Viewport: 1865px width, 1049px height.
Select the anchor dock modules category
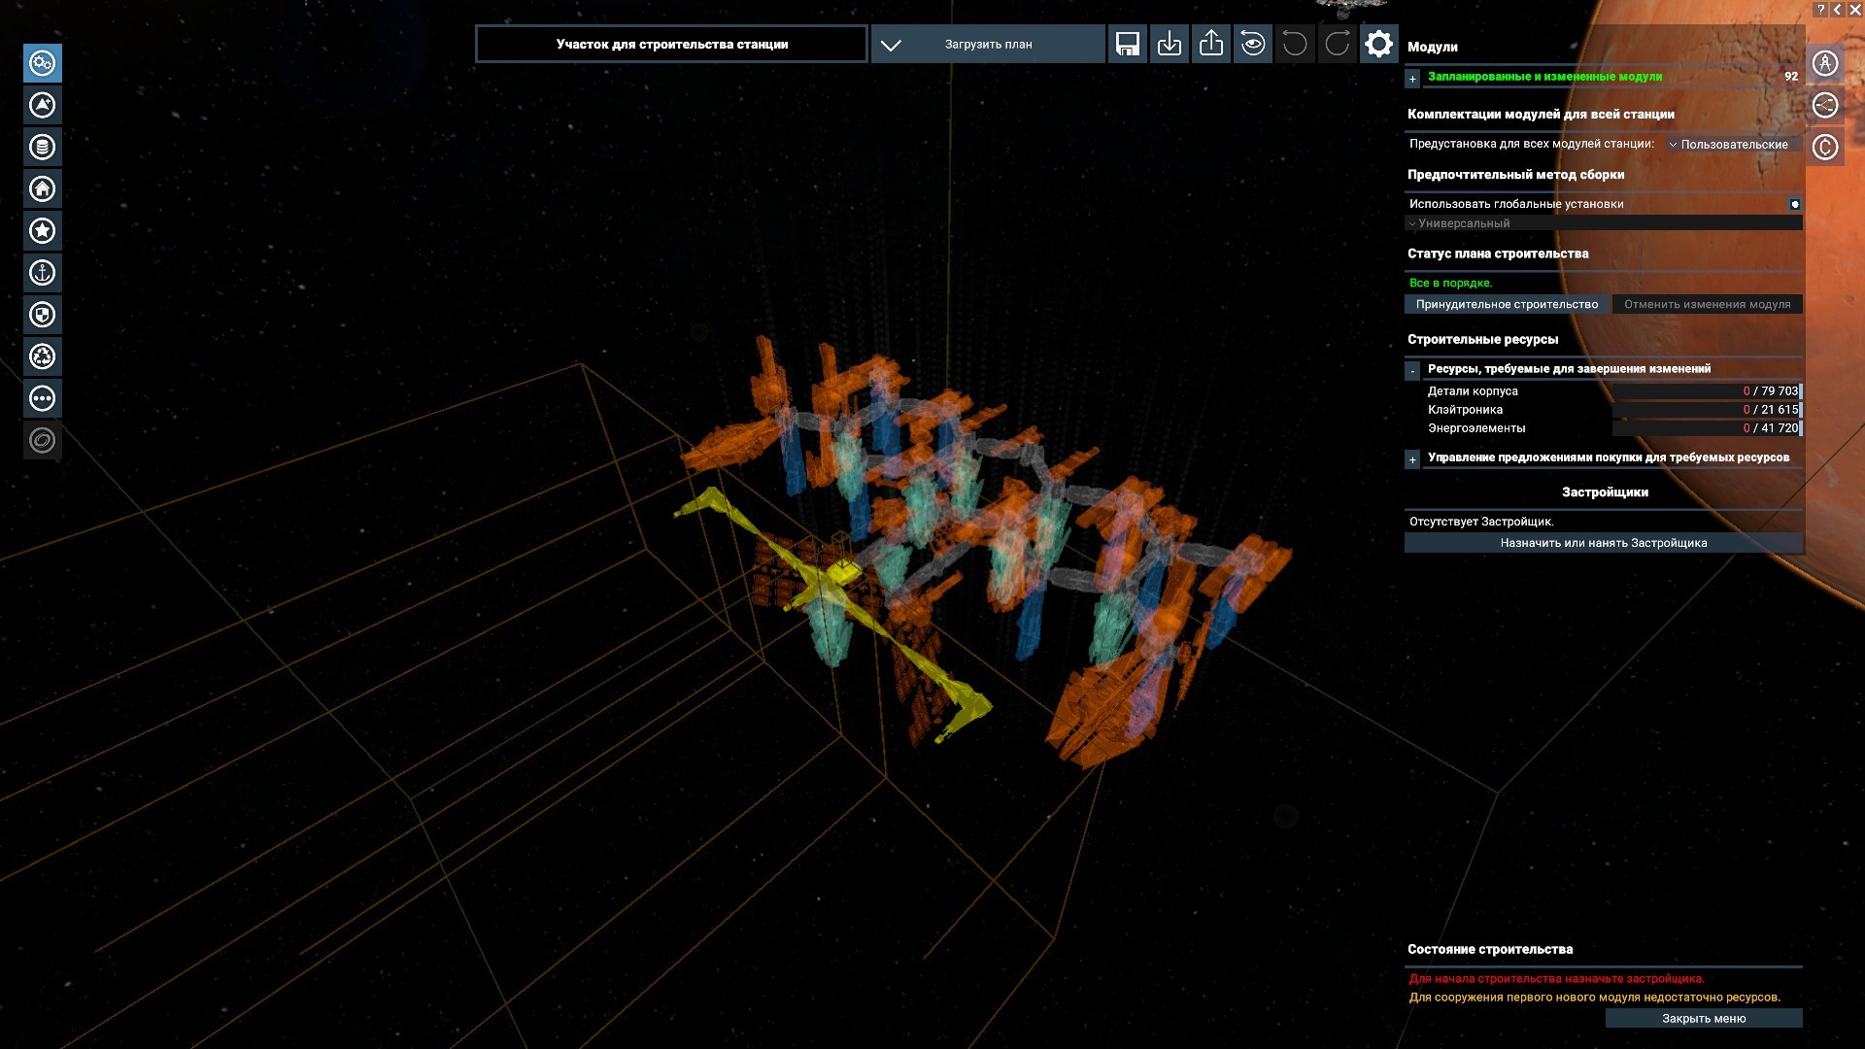pos(43,273)
